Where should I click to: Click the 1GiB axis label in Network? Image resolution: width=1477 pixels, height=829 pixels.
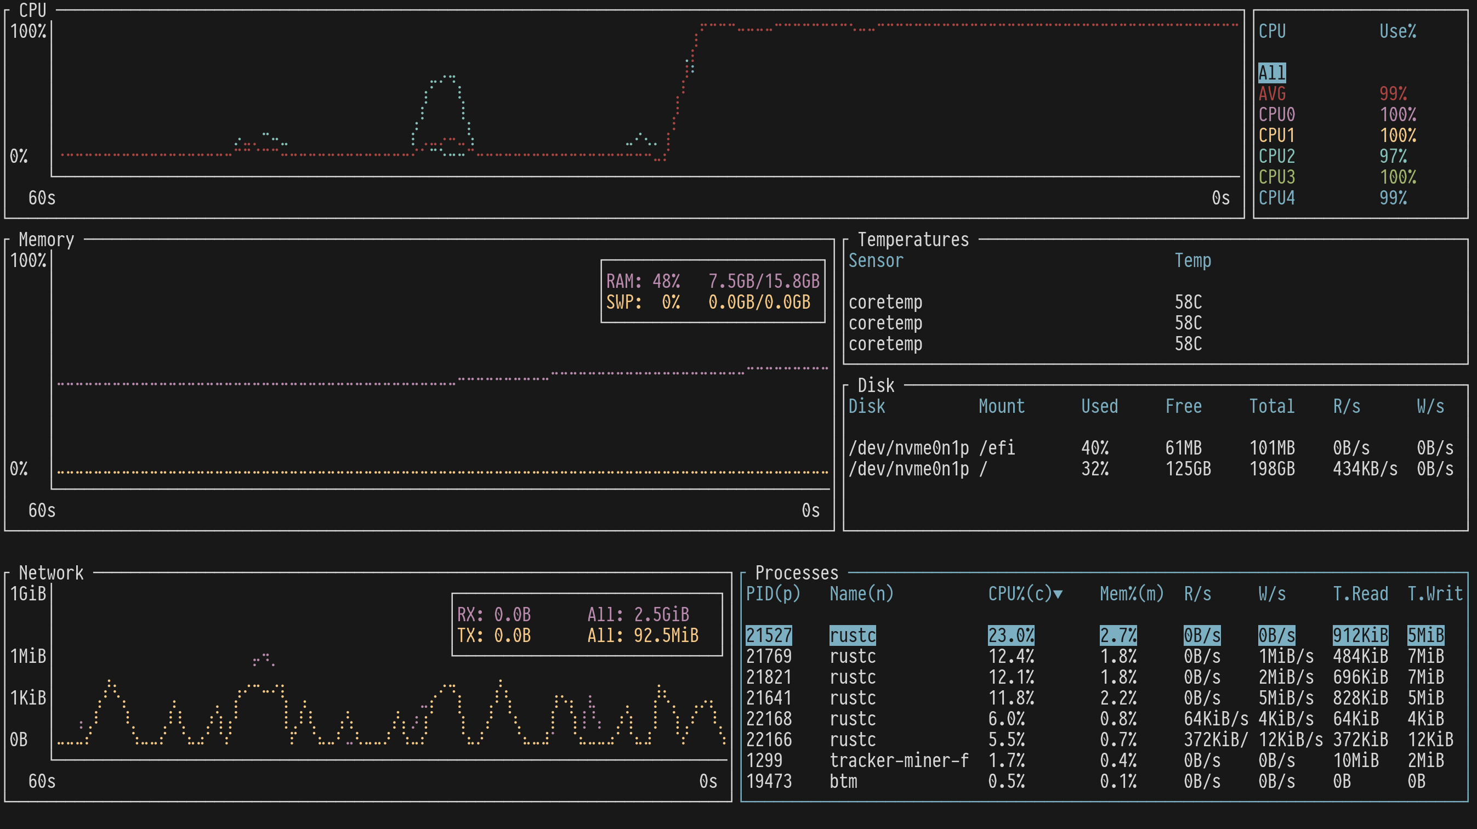coord(27,593)
